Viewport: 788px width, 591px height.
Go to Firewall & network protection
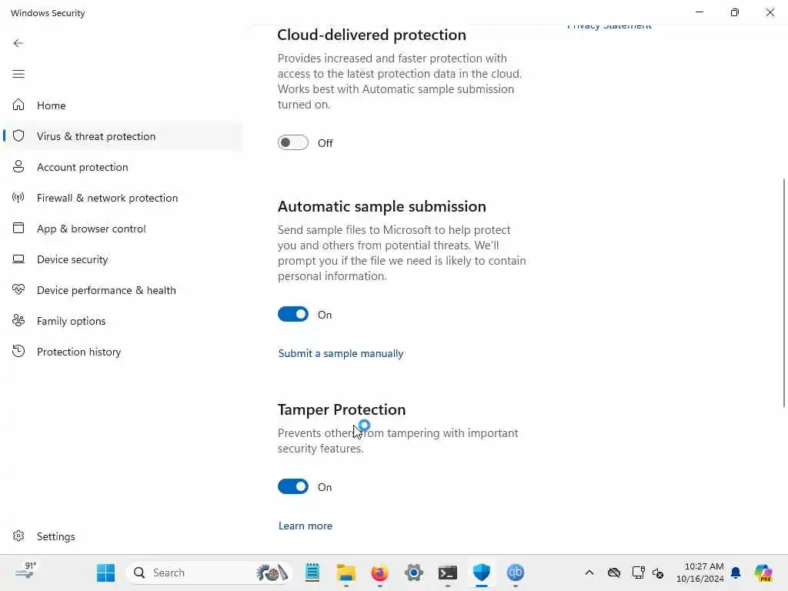[x=123, y=198]
